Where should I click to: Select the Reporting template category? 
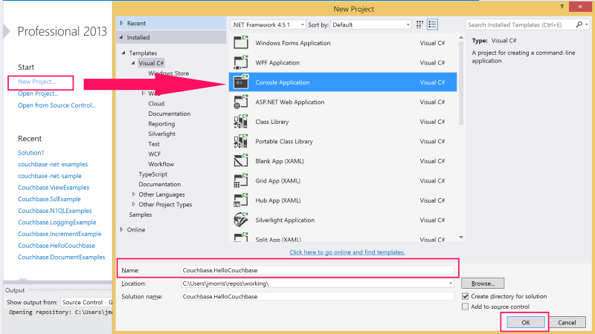tap(161, 124)
